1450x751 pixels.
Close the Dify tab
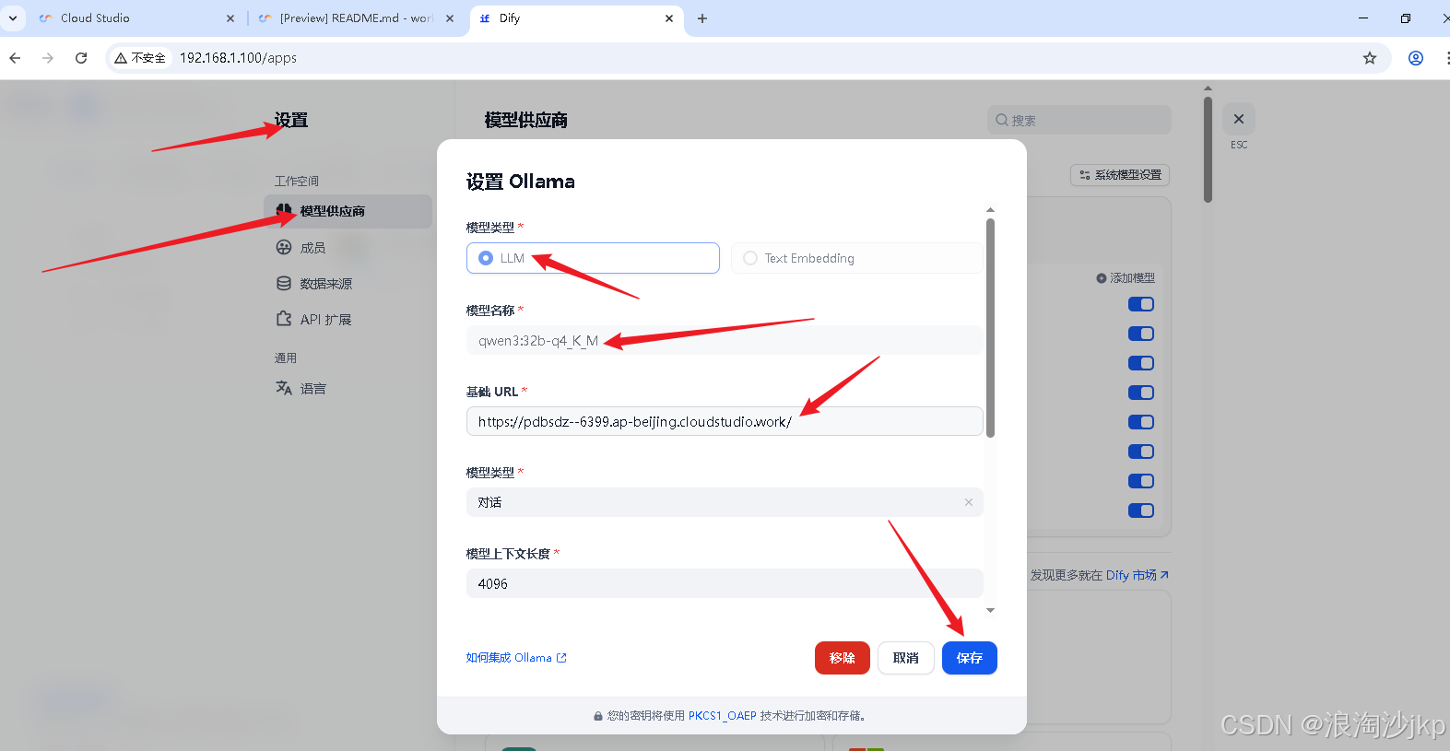tap(669, 18)
